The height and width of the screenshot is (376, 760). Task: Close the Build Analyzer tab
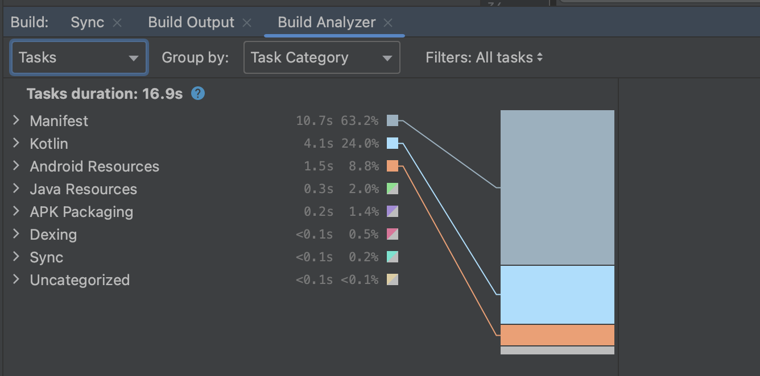coord(389,23)
